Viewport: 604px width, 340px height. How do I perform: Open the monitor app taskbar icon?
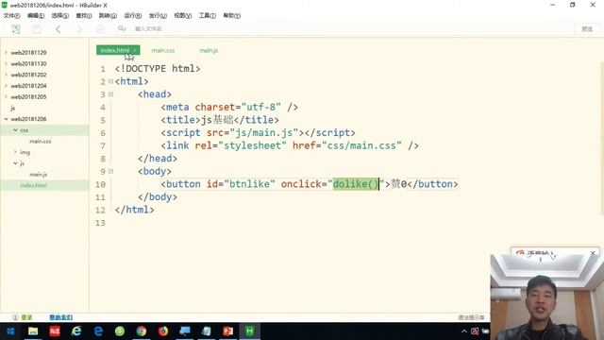pyautogui.click(x=185, y=331)
